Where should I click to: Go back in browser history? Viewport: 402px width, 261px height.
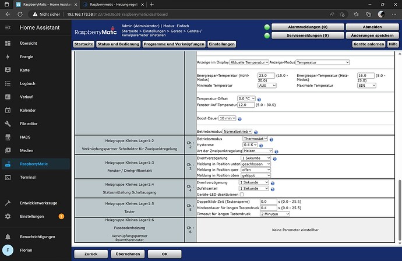[x=8, y=15]
